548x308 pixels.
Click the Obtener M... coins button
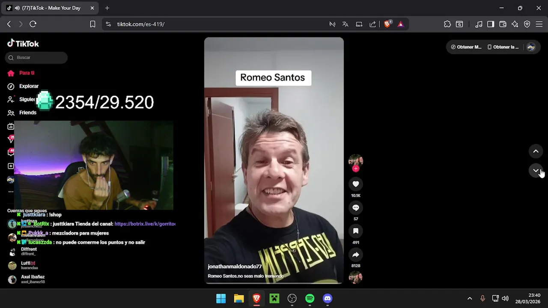coord(466,47)
